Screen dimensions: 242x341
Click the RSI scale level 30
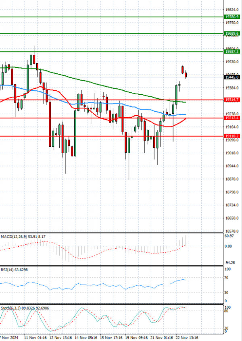coord(226,293)
